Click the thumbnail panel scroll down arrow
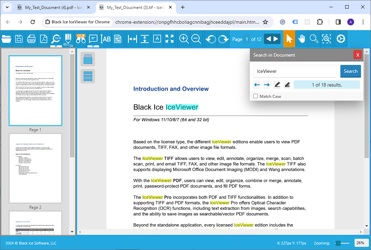The height and width of the screenshot is (250, 371). point(72,232)
